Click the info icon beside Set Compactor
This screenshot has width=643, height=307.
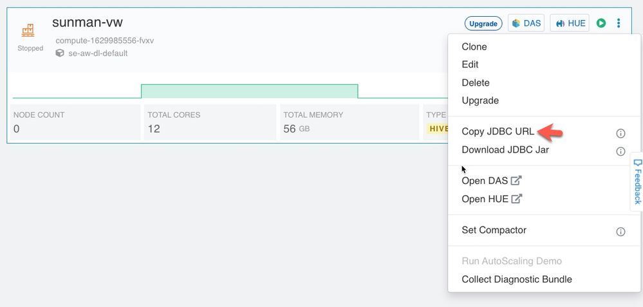[x=620, y=232]
